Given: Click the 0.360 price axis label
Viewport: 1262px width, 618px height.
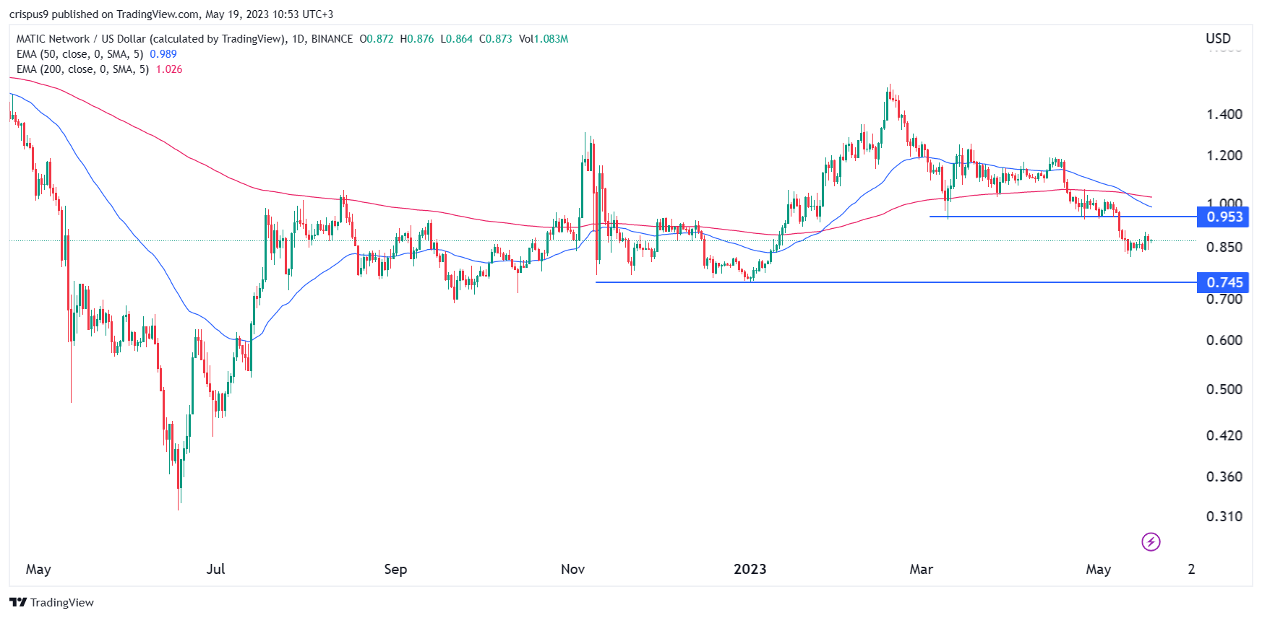Looking at the screenshot, I should (1224, 476).
